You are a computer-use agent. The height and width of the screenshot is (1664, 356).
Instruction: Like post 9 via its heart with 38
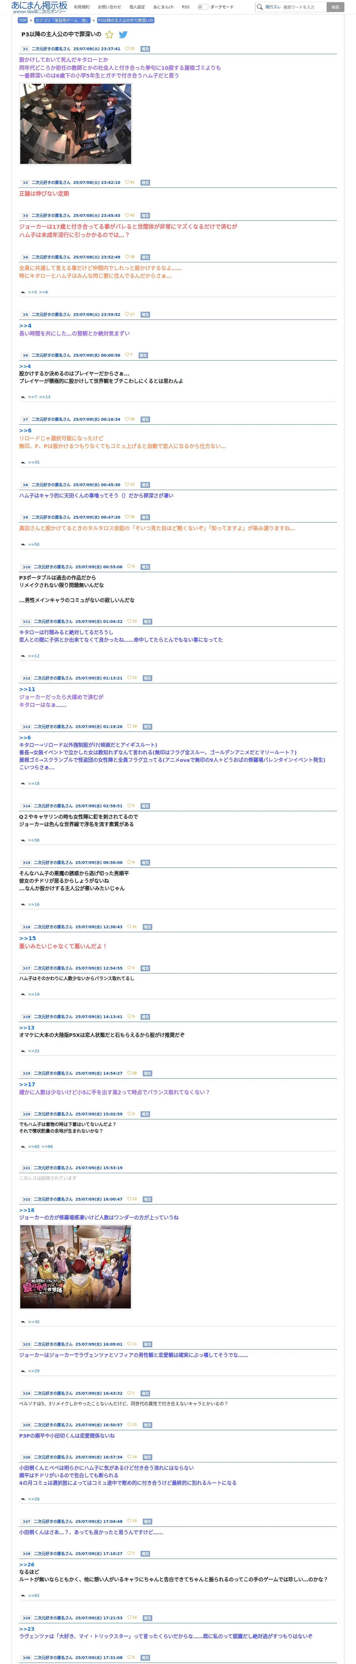(x=130, y=517)
